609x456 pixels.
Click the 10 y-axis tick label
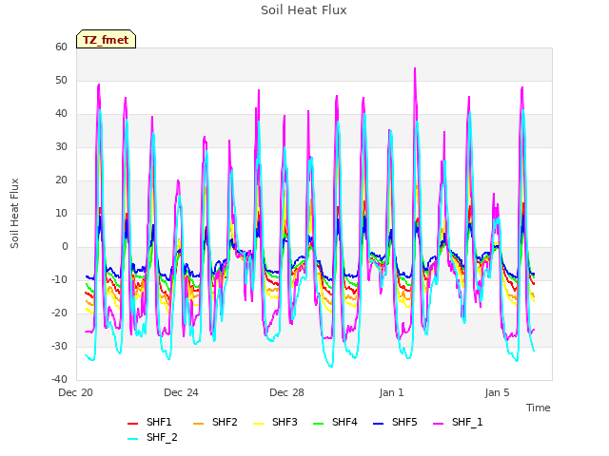[x=61, y=213]
